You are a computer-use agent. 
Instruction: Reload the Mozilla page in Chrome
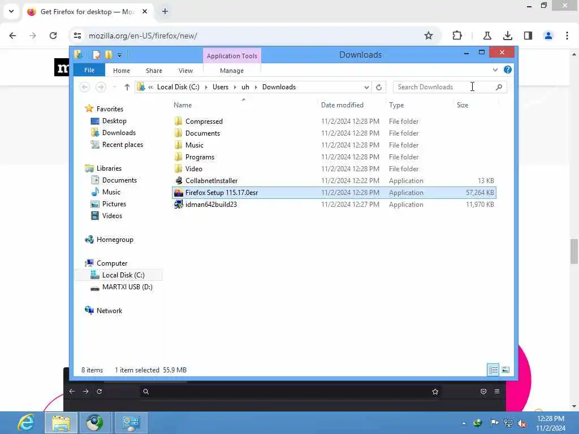pos(53,36)
